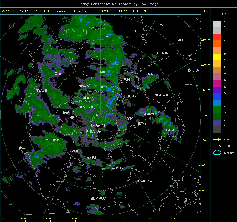The height and width of the screenshot is (222, 237).
Task: Click the 'NAVALGUND' city label
Action: (x=87, y=107)
